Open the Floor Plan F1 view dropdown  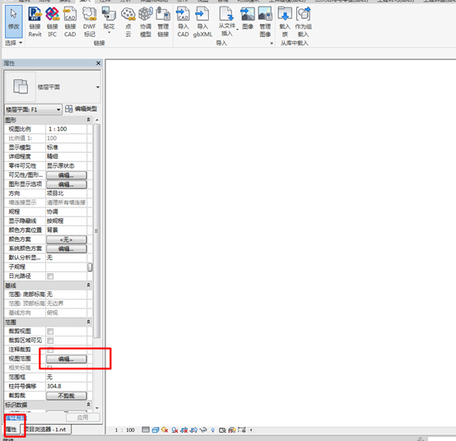[33, 109]
